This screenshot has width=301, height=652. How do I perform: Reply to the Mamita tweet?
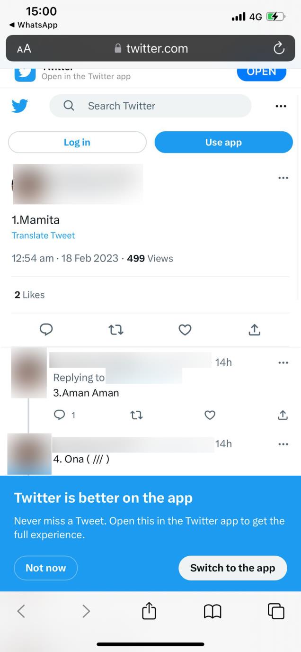click(46, 329)
